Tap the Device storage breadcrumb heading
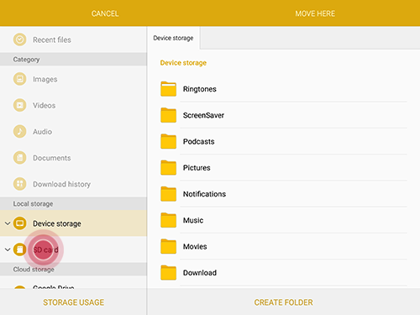 (x=183, y=63)
